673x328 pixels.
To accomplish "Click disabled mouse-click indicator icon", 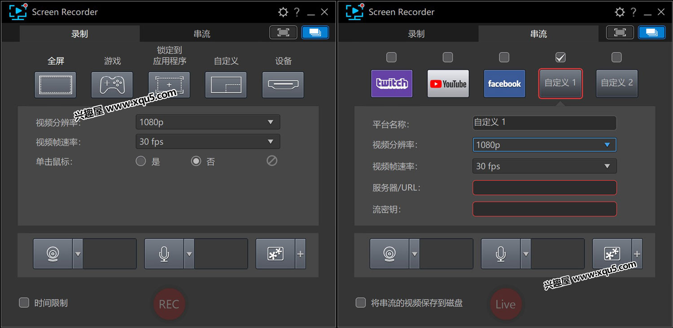I will pyautogui.click(x=272, y=161).
